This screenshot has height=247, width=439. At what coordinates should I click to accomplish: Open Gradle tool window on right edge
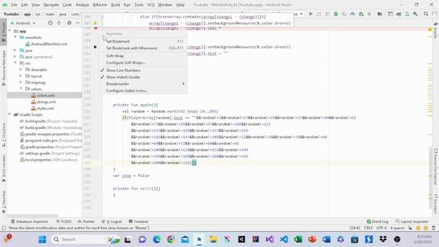436,30
